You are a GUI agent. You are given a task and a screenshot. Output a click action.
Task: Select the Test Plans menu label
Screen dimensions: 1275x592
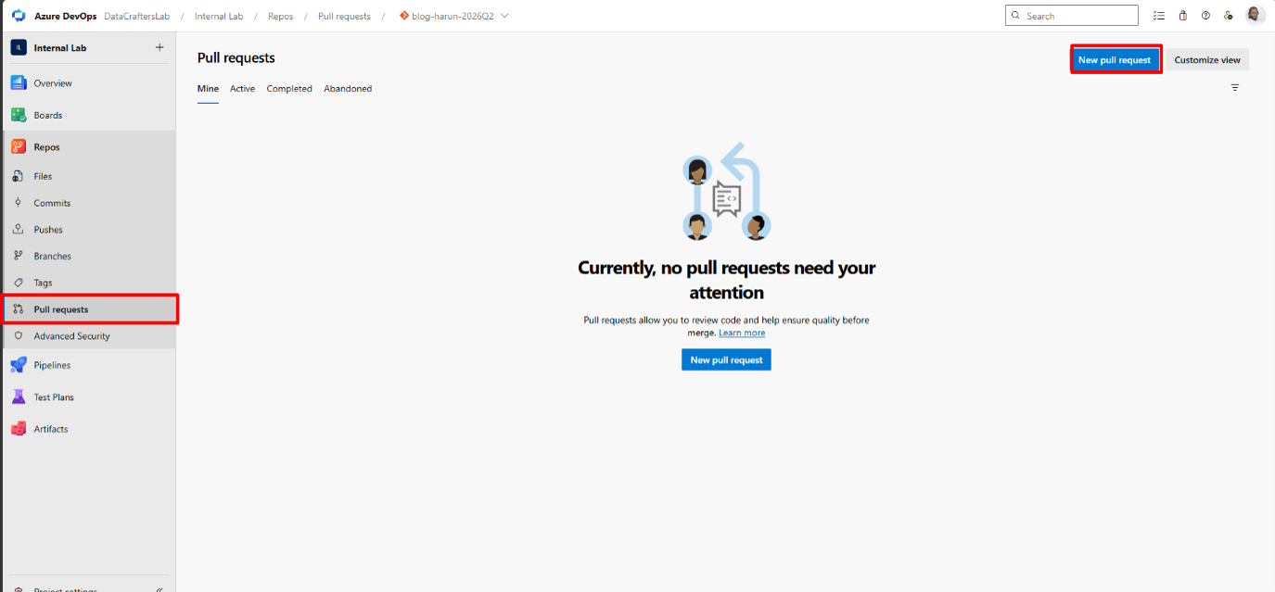(54, 397)
